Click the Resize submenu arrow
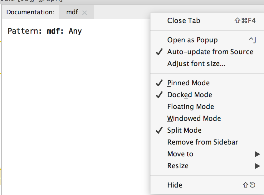The image size is (264, 195). pyautogui.click(x=257, y=166)
